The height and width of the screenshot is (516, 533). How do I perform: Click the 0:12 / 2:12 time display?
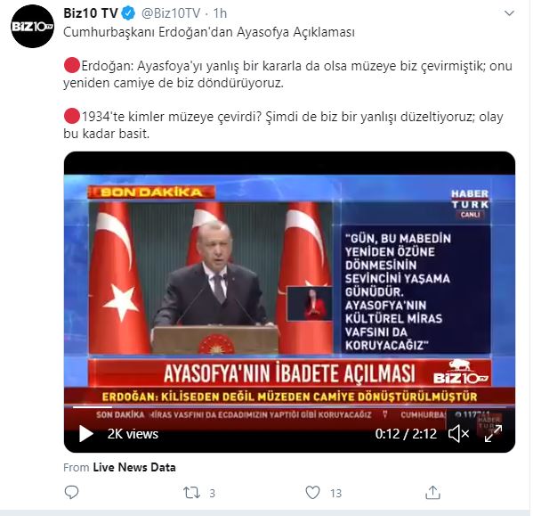point(406,434)
